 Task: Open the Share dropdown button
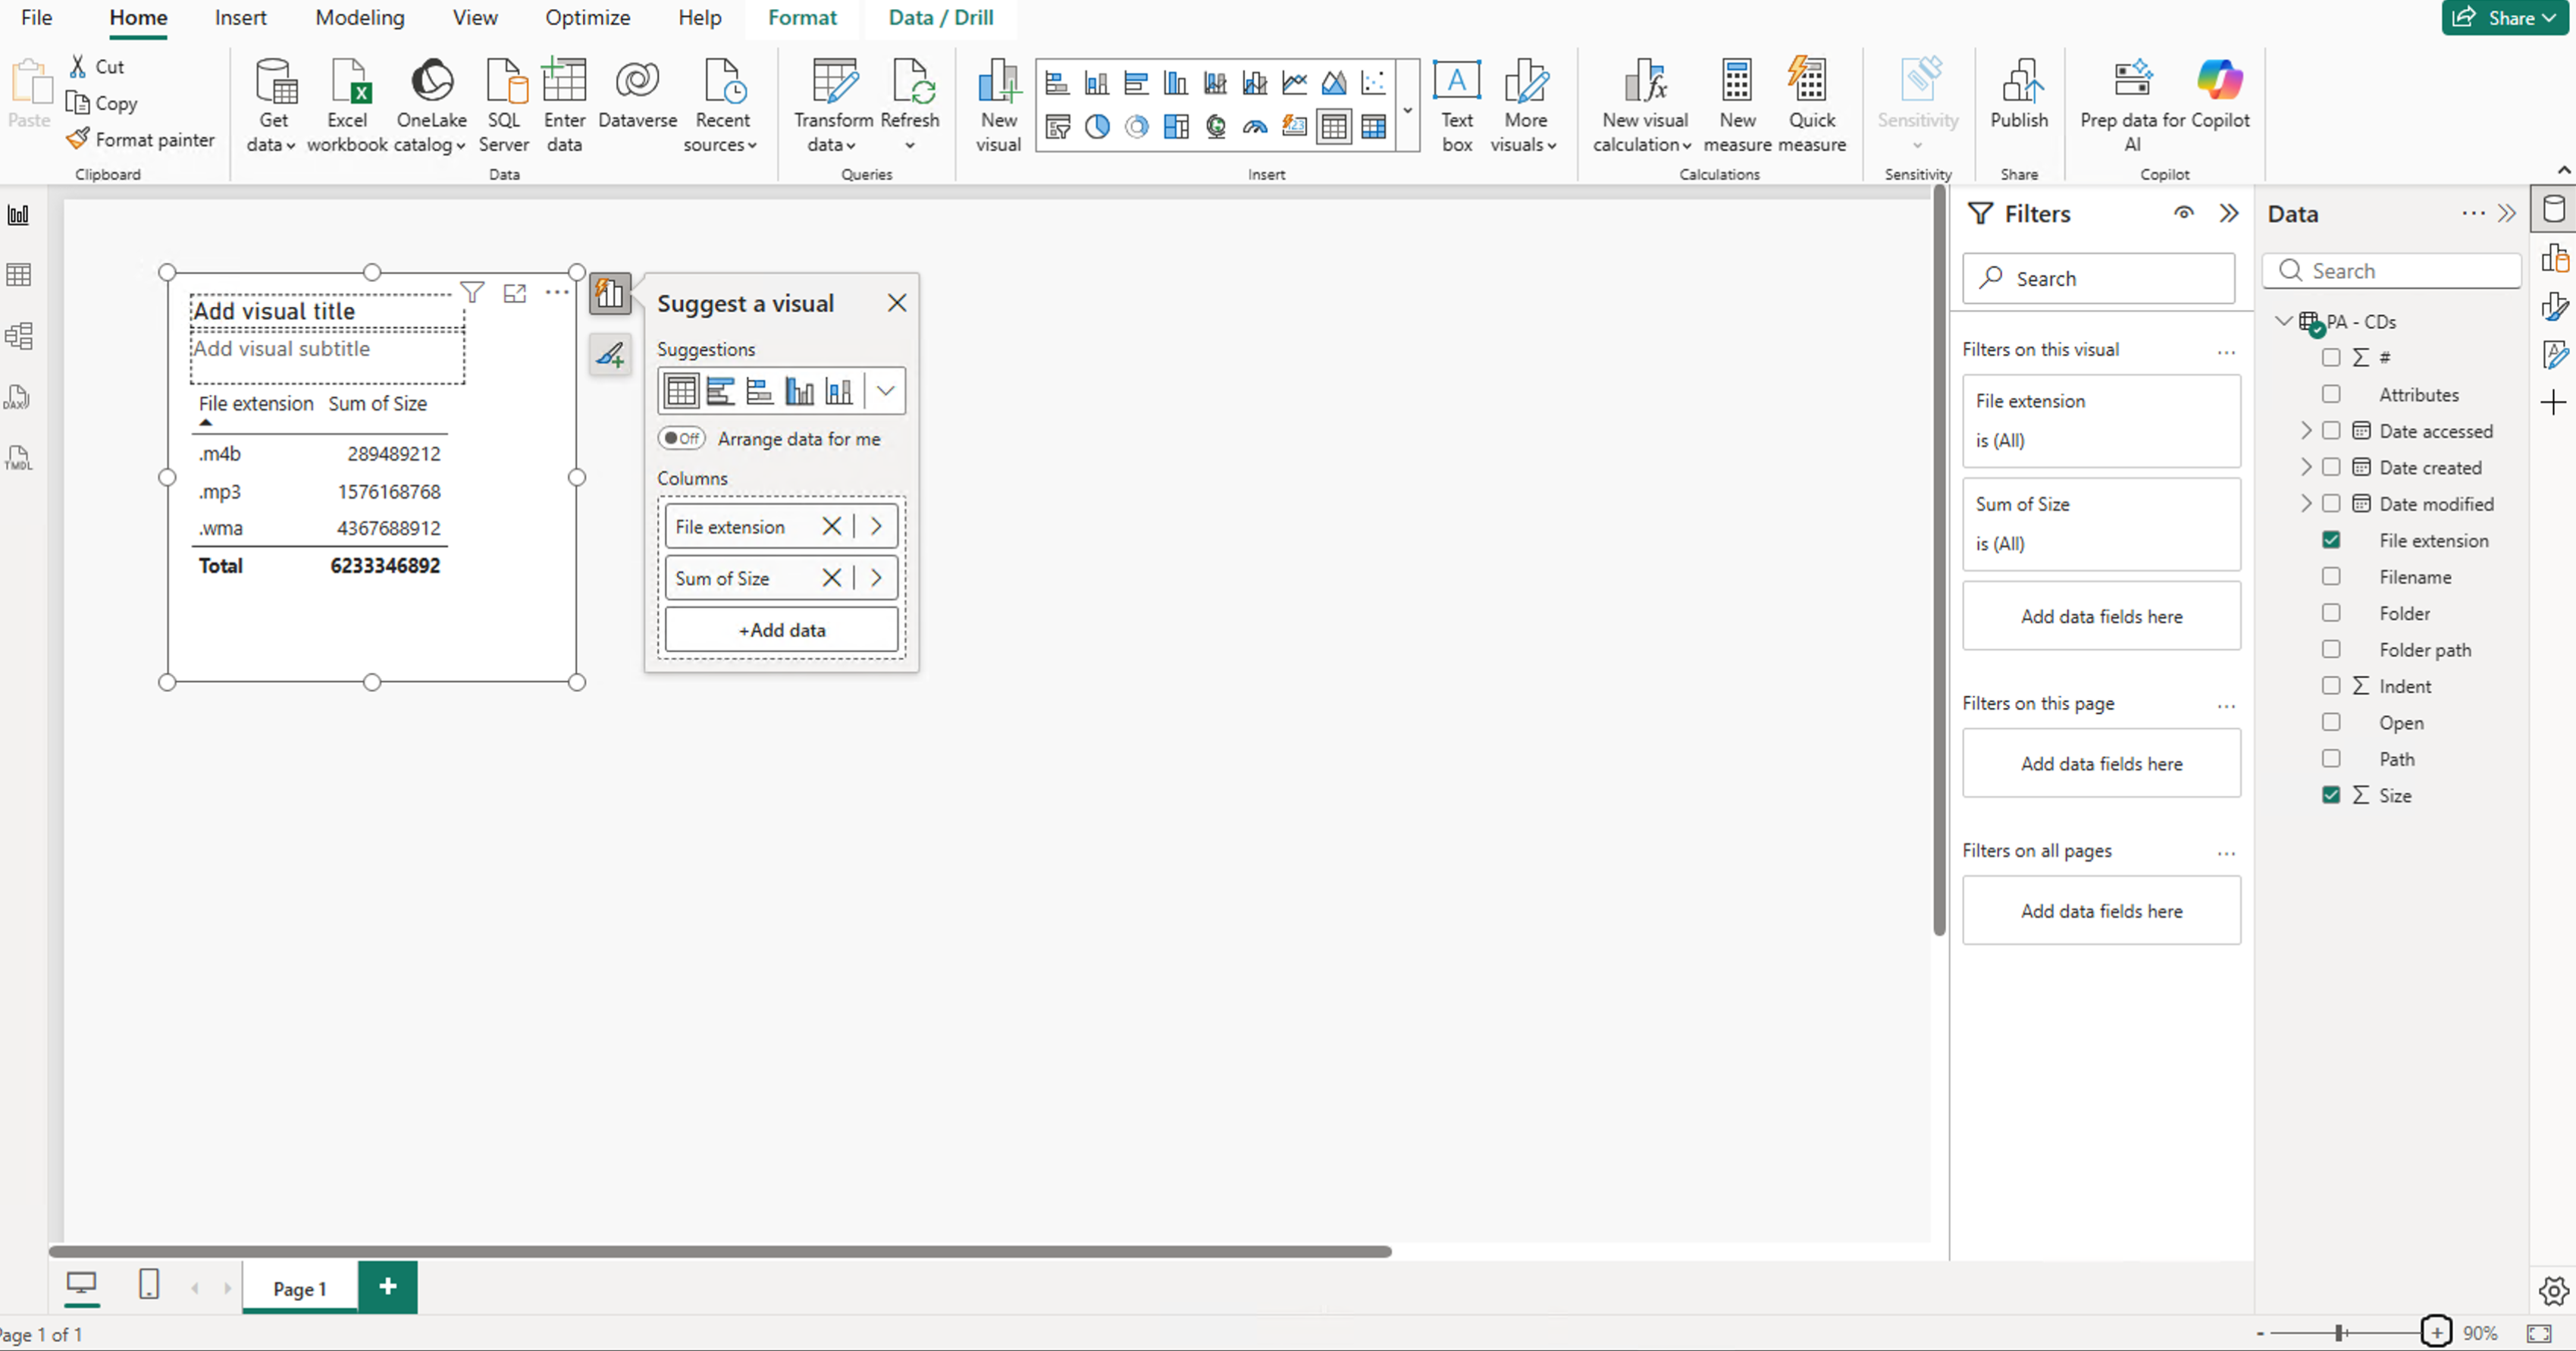pos(2505,17)
